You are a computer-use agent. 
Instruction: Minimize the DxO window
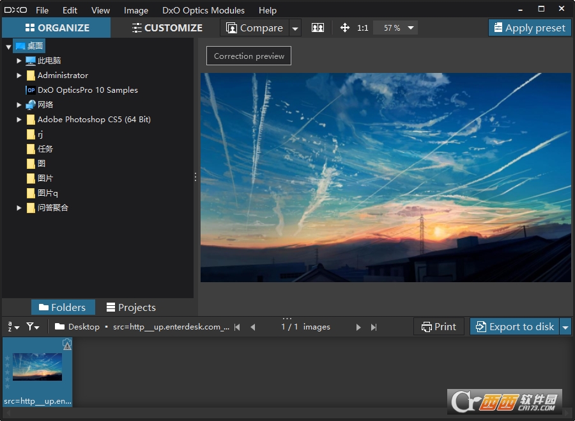point(520,10)
